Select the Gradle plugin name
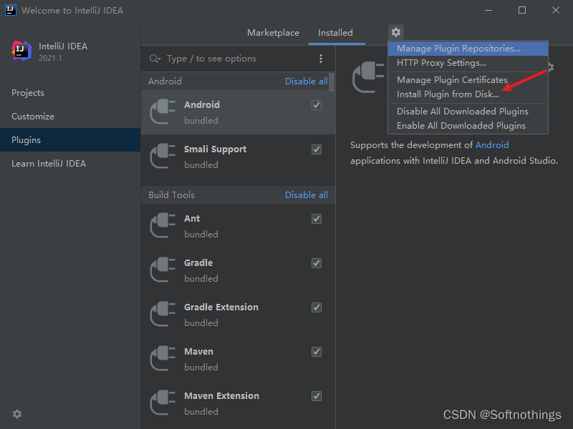This screenshot has width=573, height=429. (198, 262)
